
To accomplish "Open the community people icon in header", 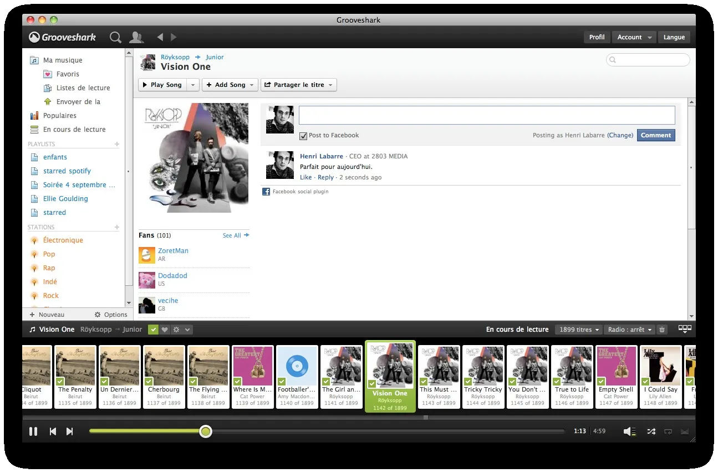I will click(x=136, y=37).
